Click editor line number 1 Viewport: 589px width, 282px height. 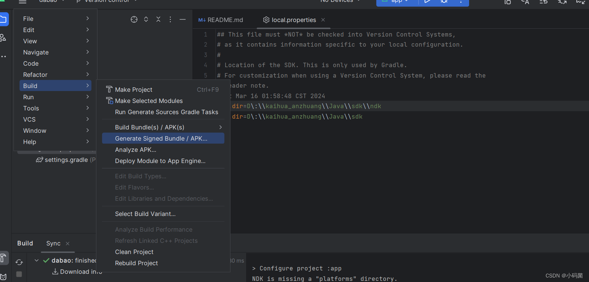[205, 34]
